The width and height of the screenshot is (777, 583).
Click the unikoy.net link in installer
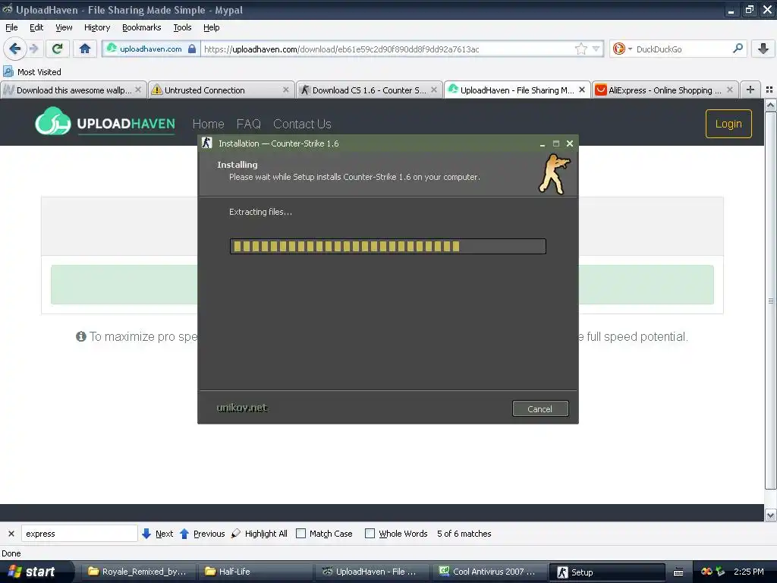pos(242,408)
